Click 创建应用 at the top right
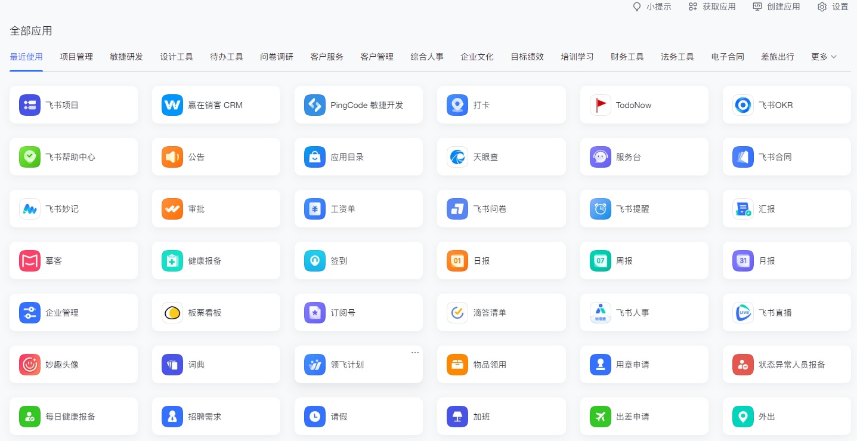 pos(776,7)
